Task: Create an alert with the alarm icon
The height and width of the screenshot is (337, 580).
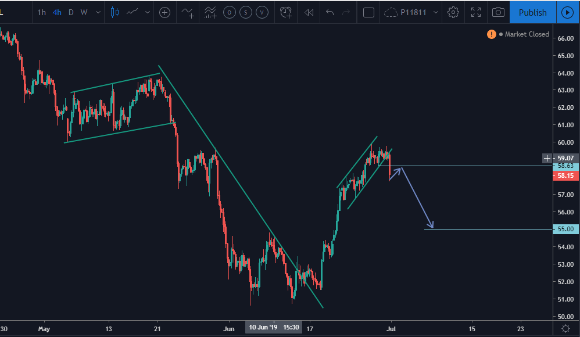Action: click(286, 13)
